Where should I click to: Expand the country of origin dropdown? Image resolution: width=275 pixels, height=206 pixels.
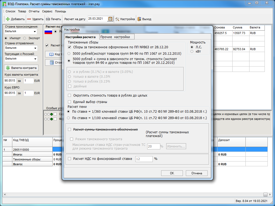pyautogui.click(x=35, y=31)
